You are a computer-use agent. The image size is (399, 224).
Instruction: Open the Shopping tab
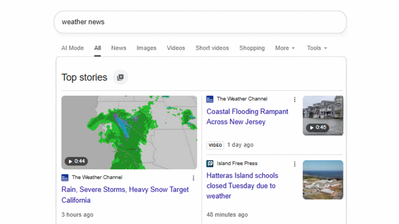pos(252,48)
